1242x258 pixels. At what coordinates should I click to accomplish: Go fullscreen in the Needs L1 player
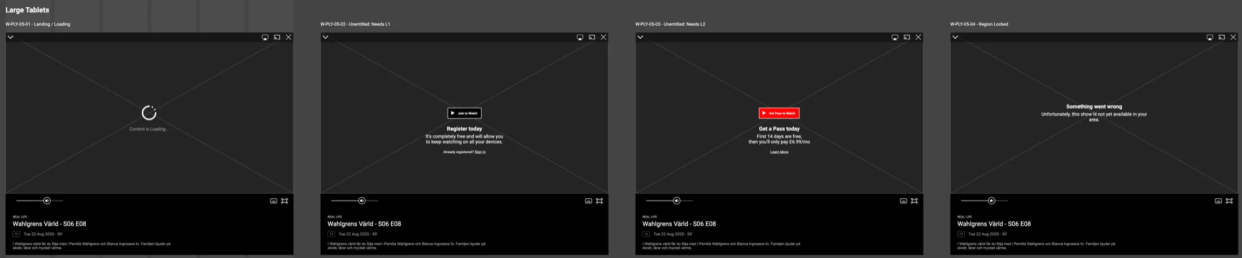pos(600,201)
